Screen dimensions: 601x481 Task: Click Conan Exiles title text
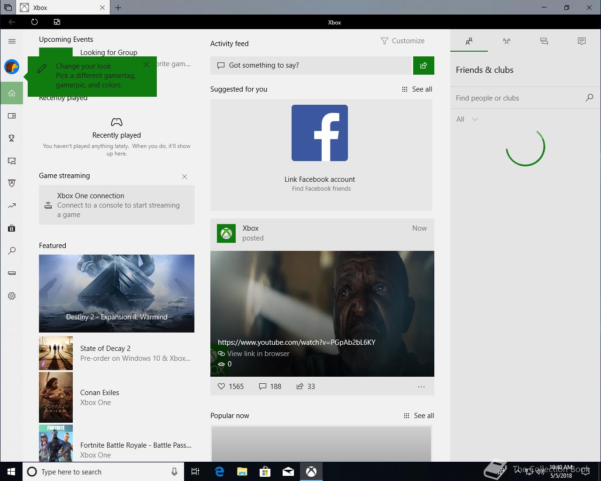coord(100,393)
